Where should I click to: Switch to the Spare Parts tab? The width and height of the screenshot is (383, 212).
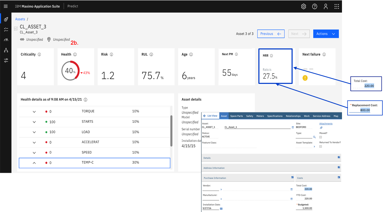pyautogui.click(x=236, y=116)
